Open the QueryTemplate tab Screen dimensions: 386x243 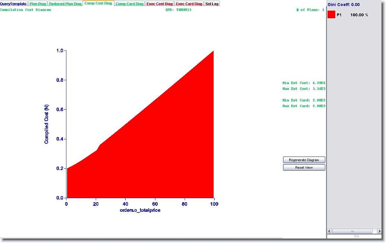pyautogui.click(x=13, y=4)
